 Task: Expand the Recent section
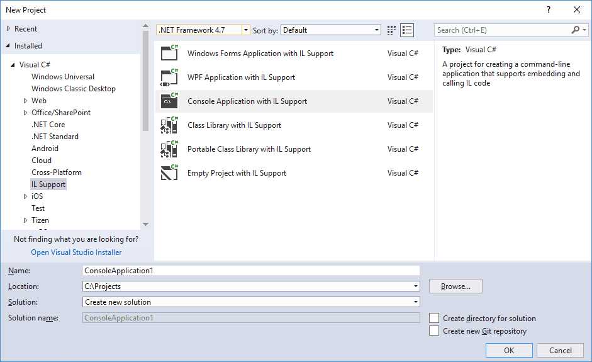8,29
